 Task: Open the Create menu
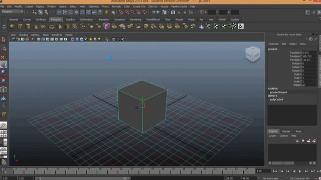[x=29, y=6]
